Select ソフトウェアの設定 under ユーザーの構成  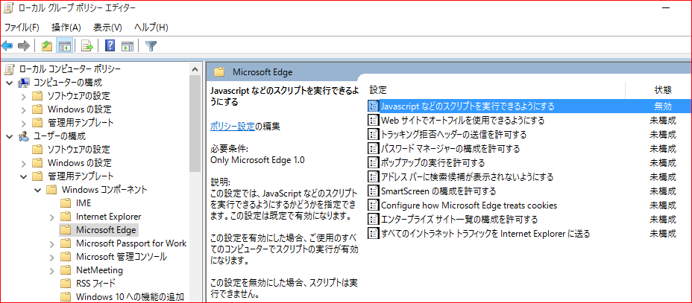tap(78, 150)
